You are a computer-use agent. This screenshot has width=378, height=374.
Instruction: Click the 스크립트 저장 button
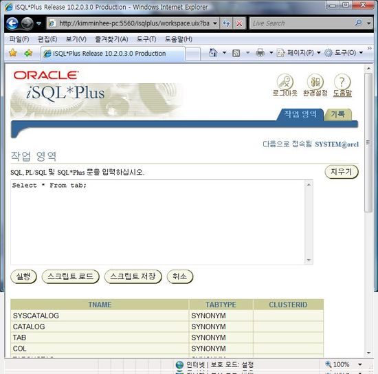coord(133,276)
